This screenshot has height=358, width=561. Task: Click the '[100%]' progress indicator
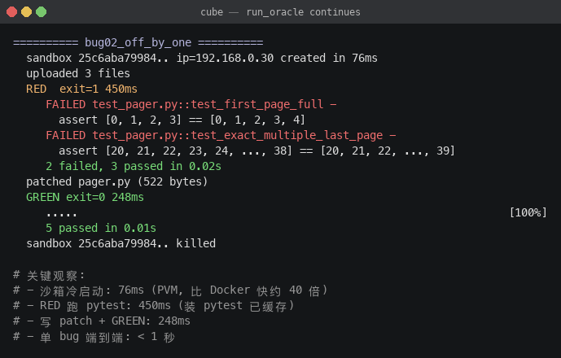(x=528, y=212)
